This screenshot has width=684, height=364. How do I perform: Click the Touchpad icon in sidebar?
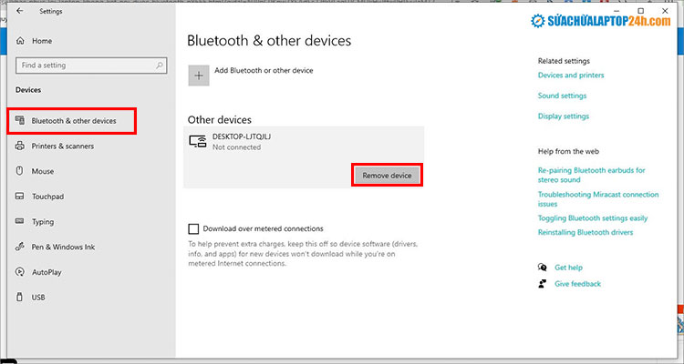coord(20,196)
